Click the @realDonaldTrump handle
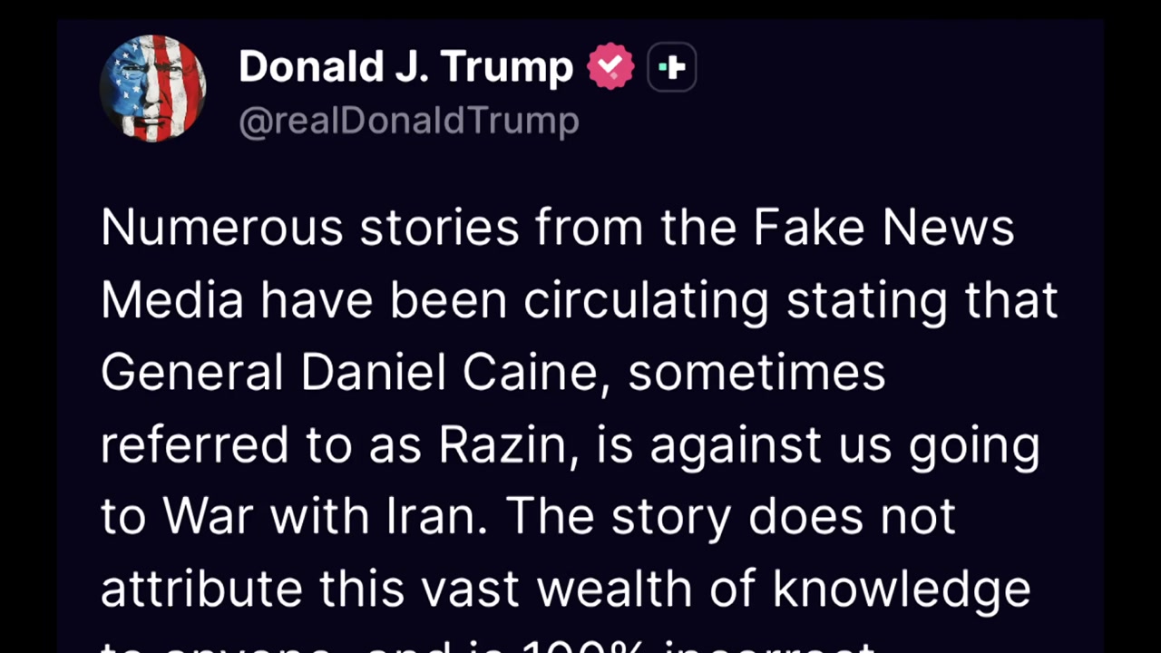The width and height of the screenshot is (1161, 653). coord(408,122)
